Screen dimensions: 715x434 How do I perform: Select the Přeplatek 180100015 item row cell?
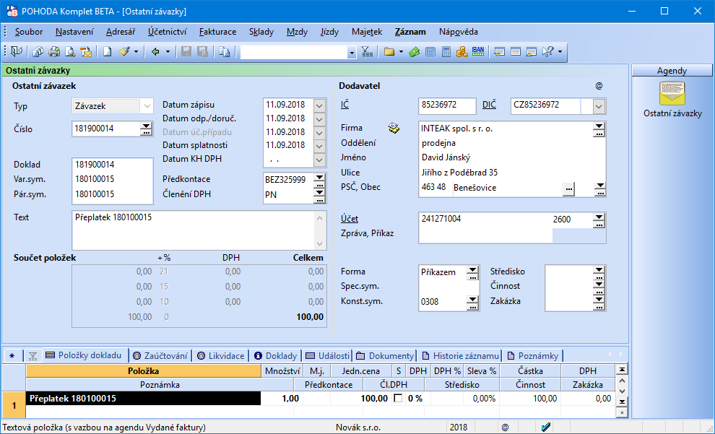coord(144,399)
